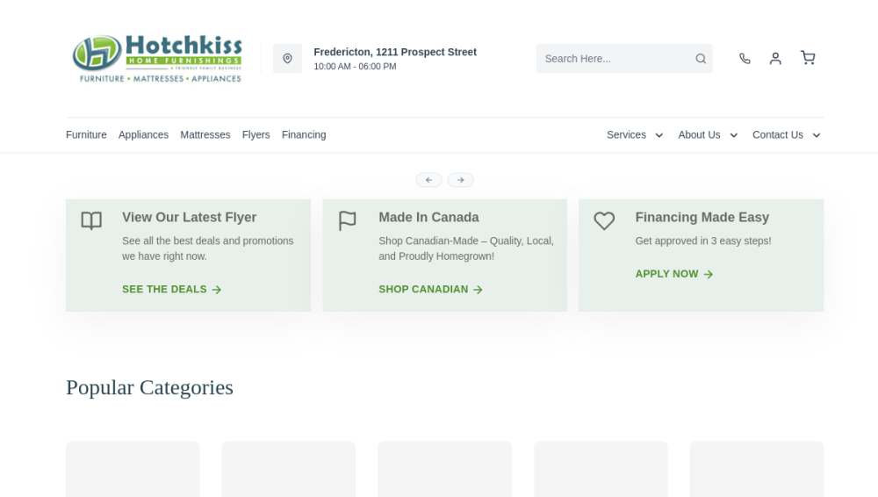Click the open book flyer icon

(91, 220)
